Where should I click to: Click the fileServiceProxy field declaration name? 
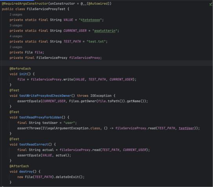85,58
